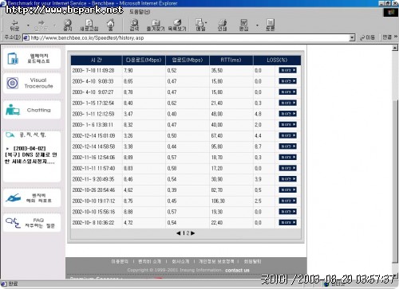Open more for the 2002-11-11 11:57:40 row
This screenshot has width=399, height=289.
tap(287, 168)
